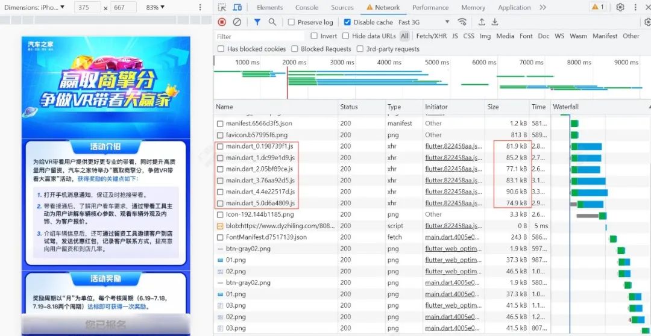Toggle the network filter funnel icon

coord(257,22)
